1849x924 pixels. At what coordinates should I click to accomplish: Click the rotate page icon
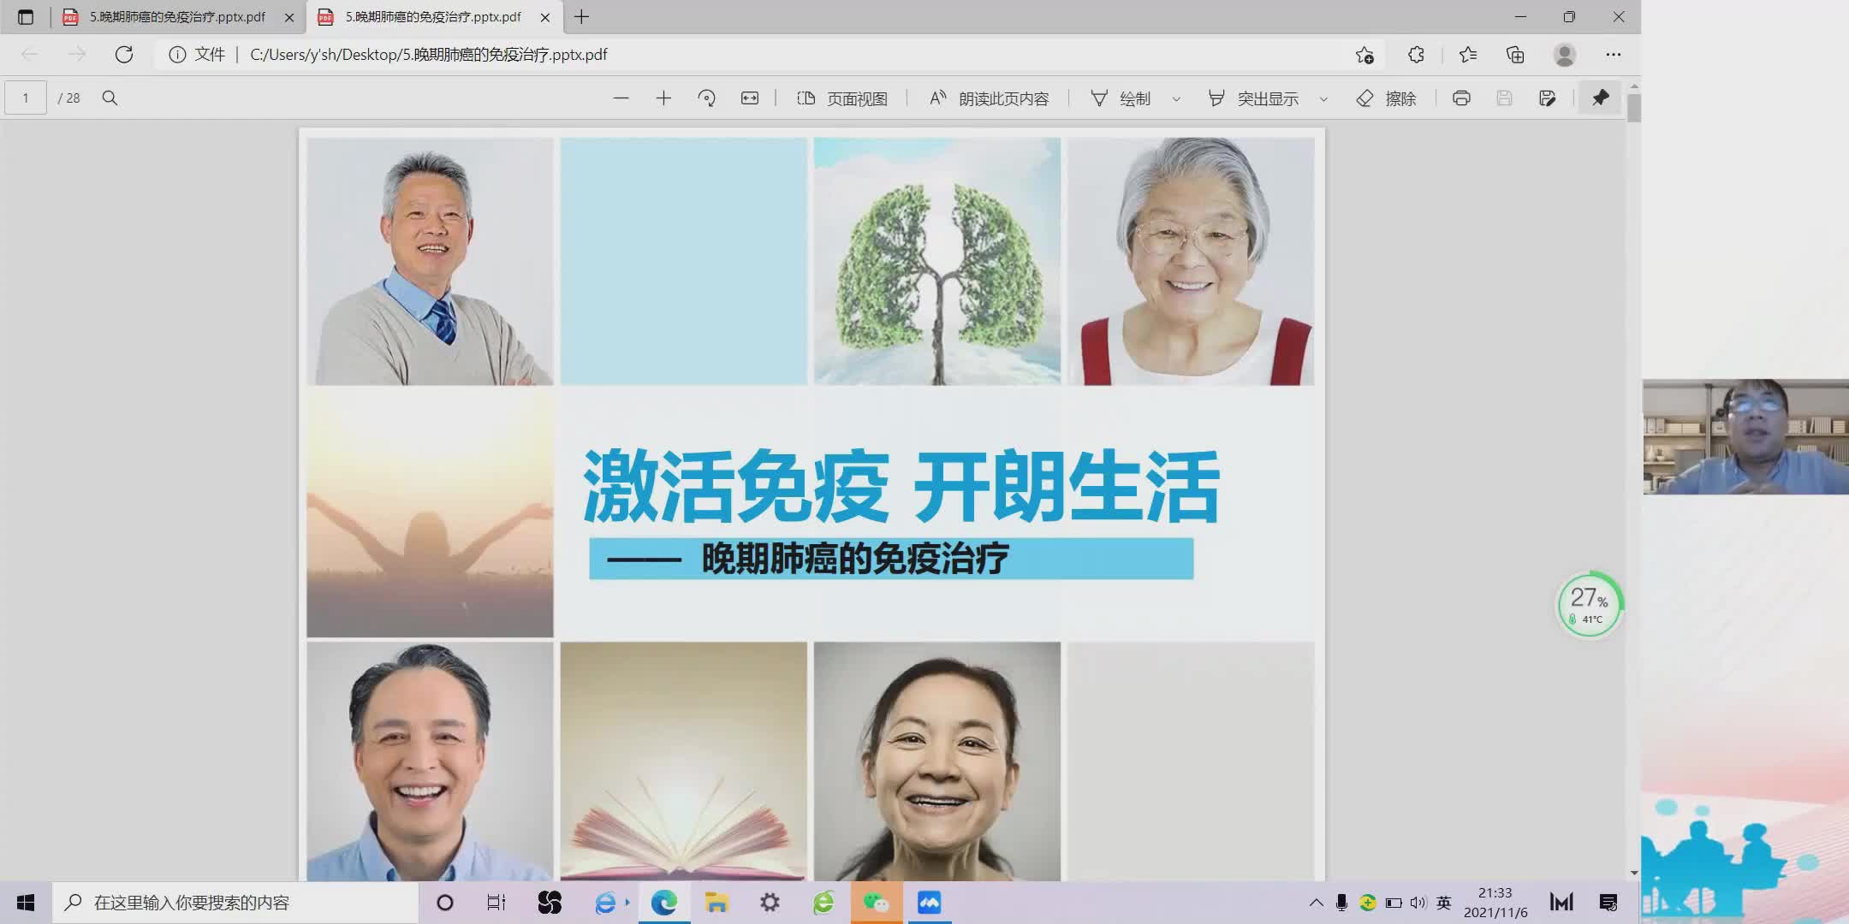706,98
